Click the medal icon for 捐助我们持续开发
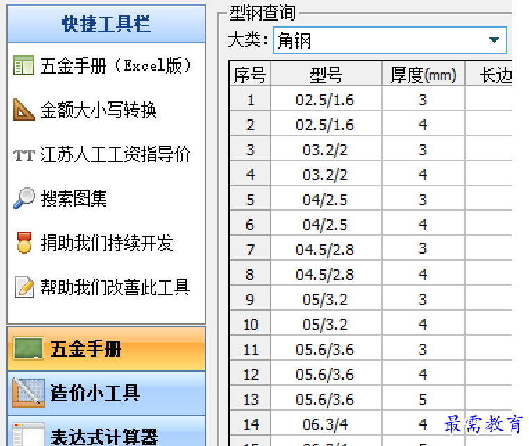The image size is (529, 446). click(x=24, y=243)
